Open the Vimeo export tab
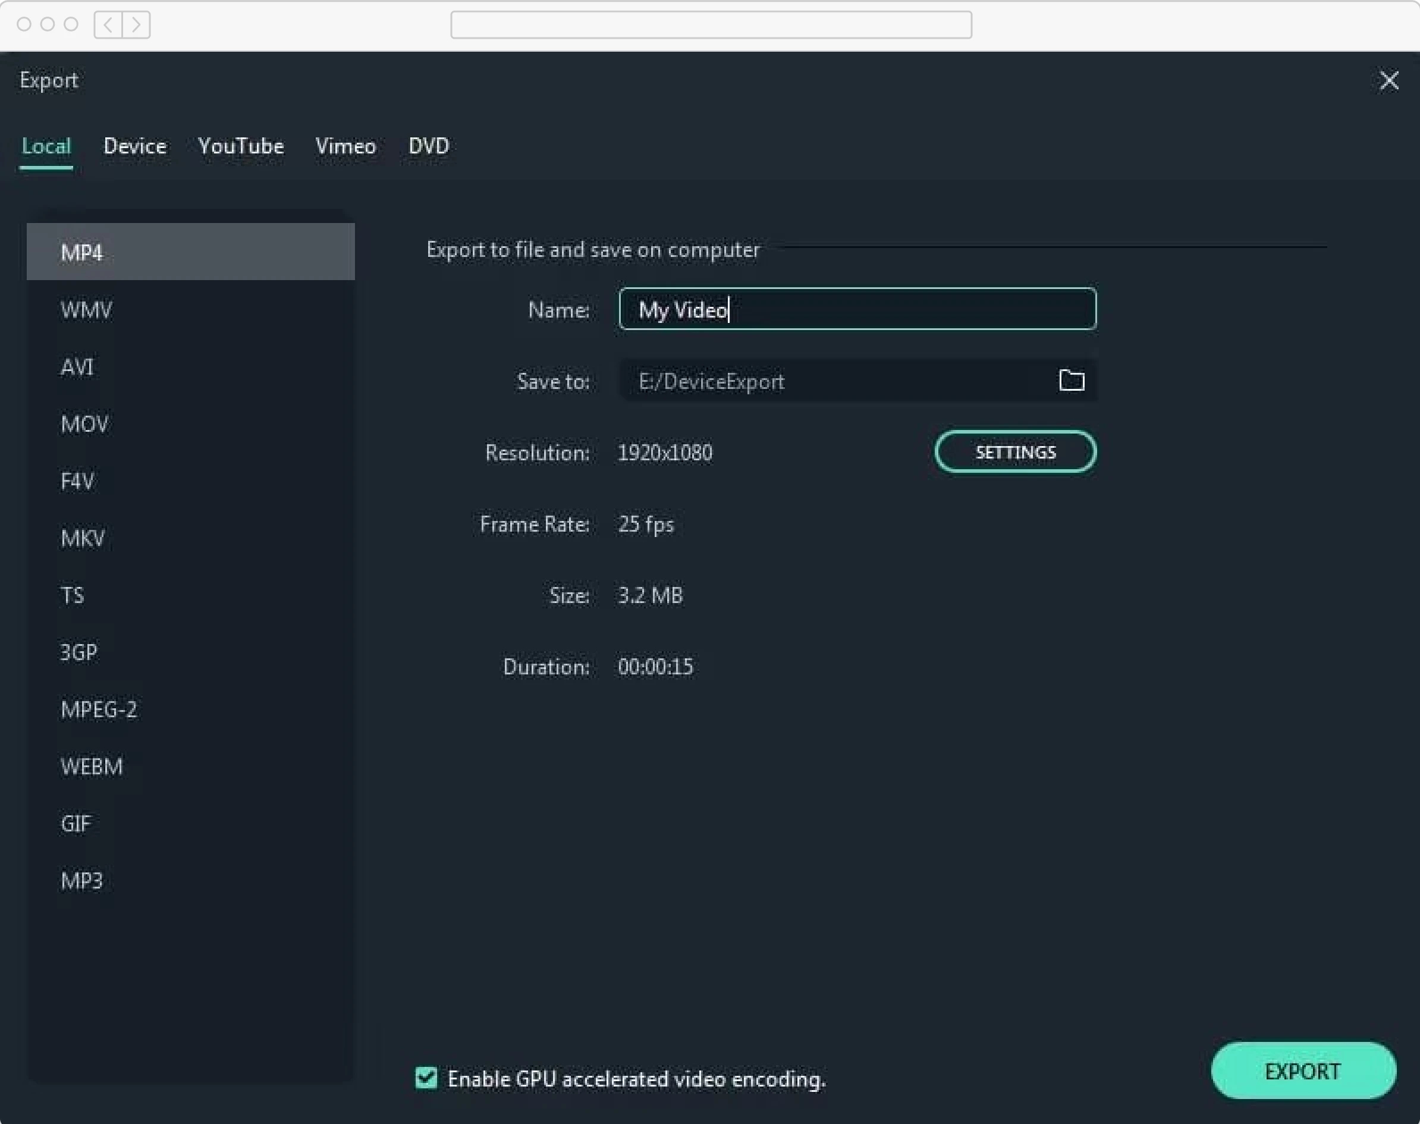This screenshot has height=1124, width=1420. pyautogui.click(x=345, y=146)
